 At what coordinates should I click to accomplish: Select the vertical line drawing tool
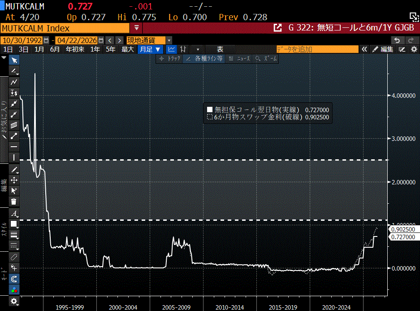point(14,158)
